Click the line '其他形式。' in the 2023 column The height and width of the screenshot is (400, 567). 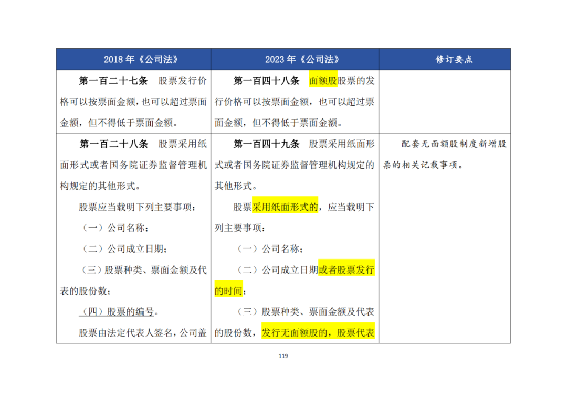click(236, 186)
